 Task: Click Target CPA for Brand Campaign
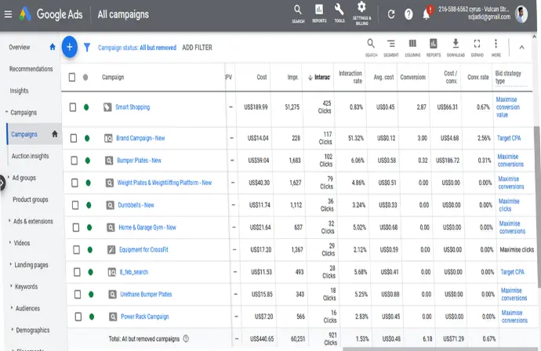click(x=509, y=138)
